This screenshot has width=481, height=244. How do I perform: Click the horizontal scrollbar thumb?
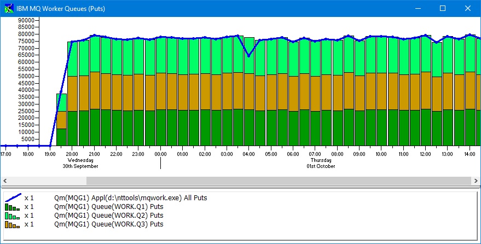point(279,181)
